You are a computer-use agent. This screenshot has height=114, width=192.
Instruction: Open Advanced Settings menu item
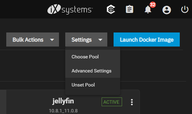[93, 71]
